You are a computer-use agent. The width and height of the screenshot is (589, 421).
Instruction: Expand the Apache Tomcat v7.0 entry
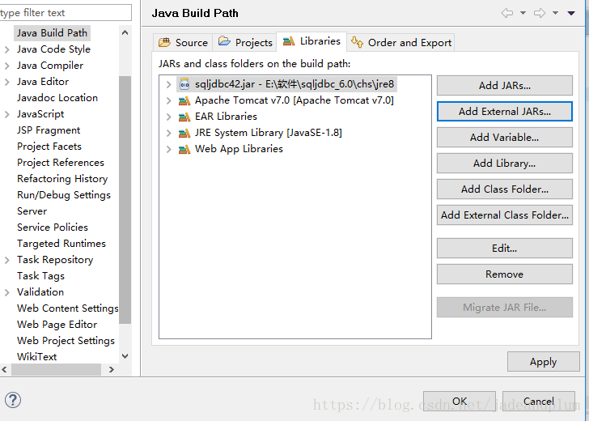168,100
